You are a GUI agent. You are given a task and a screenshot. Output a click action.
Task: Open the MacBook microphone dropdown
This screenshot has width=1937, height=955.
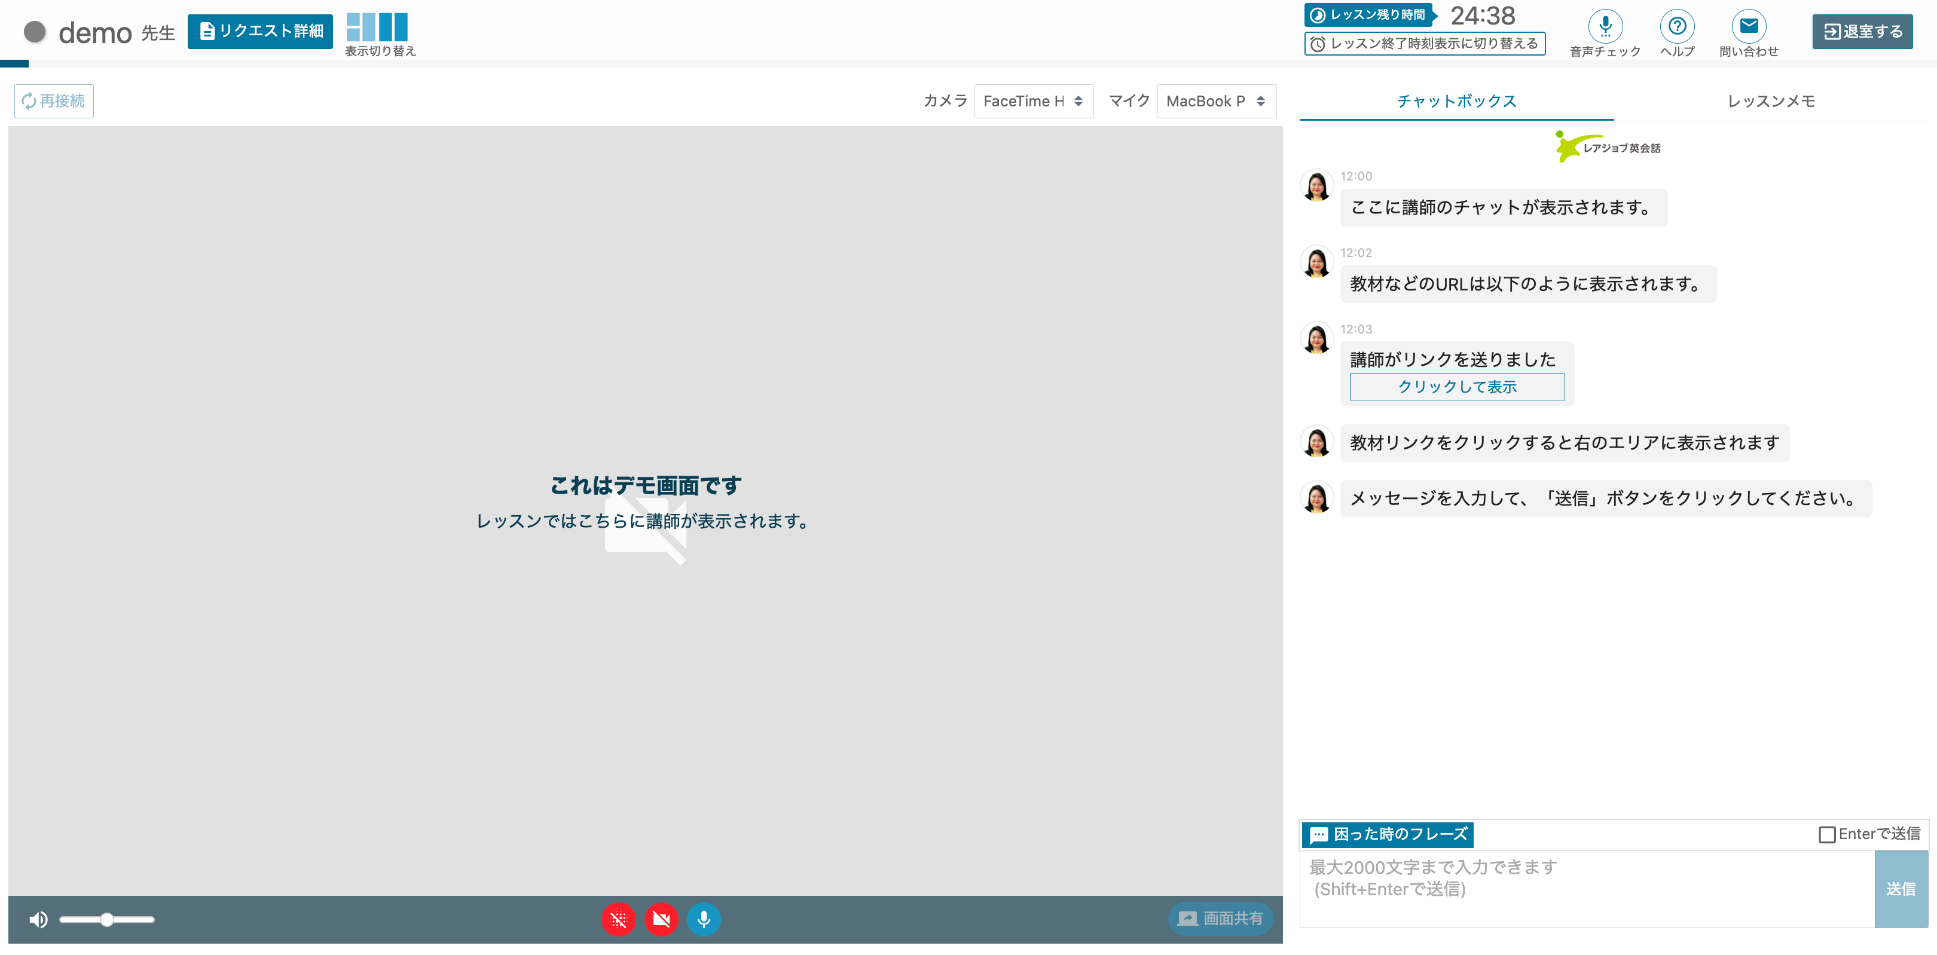tap(1216, 100)
